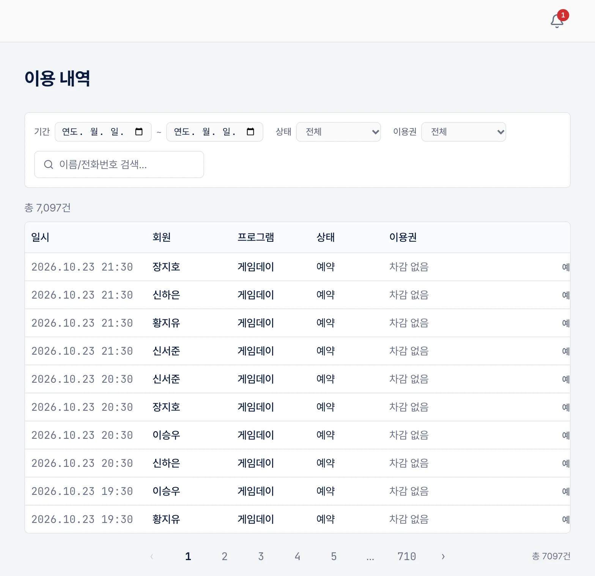Expand the 상태 dropdown showing 전체

[338, 132]
